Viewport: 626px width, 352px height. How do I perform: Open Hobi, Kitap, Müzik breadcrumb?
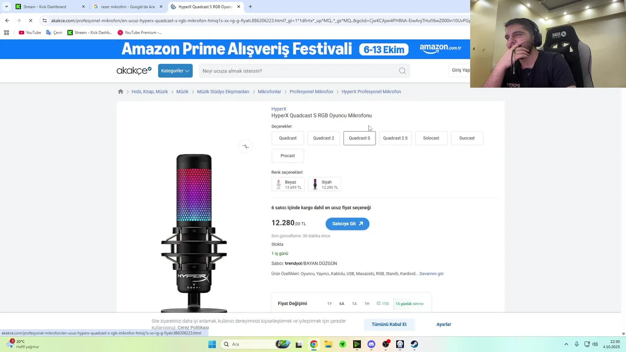click(x=150, y=91)
